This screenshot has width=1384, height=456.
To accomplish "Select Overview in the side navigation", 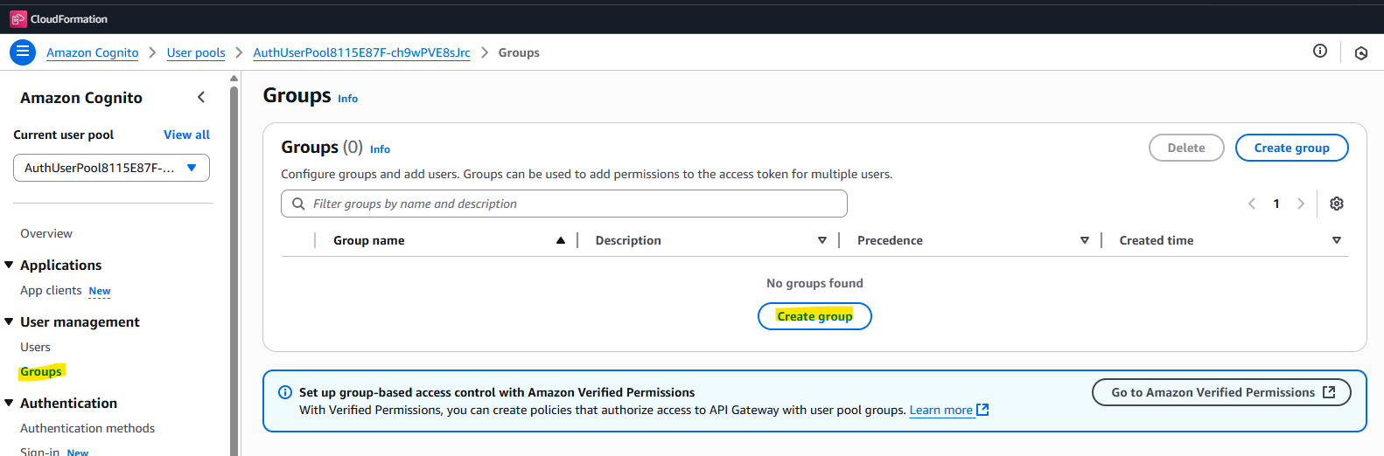I will (46, 233).
